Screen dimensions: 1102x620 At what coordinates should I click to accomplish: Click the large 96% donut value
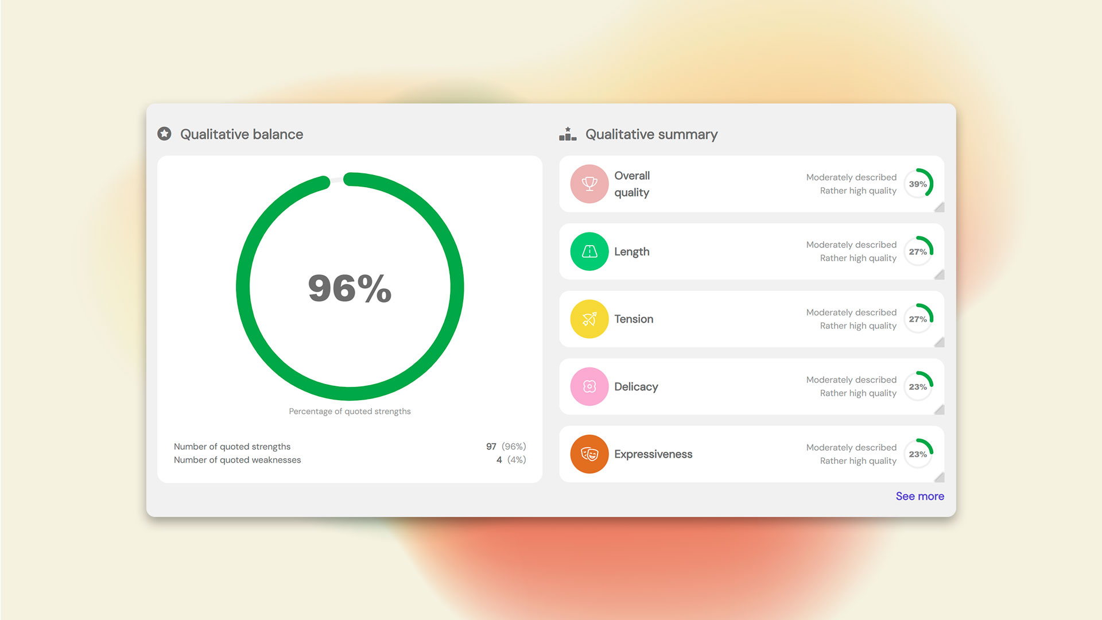tap(350, 288)
